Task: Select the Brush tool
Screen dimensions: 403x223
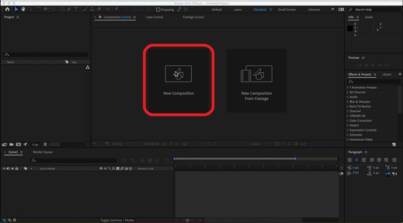Action: point(85,9)
